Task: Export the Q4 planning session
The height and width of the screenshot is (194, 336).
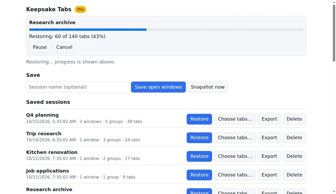Action: click(269, 119)
